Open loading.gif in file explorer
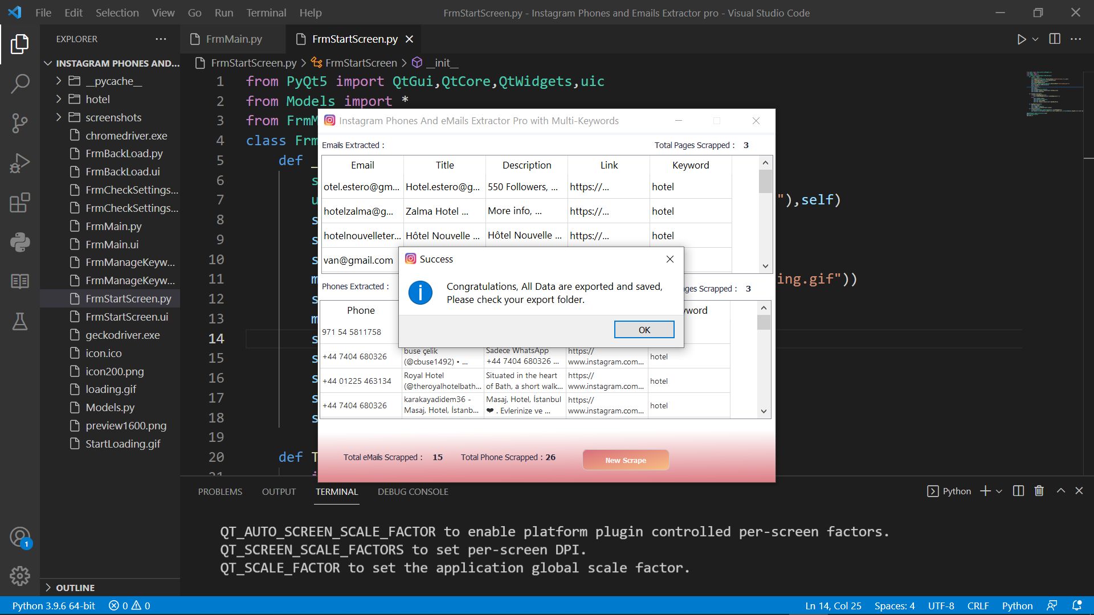This screenshot has width=1094, height=615. click(x=111, y=389)
